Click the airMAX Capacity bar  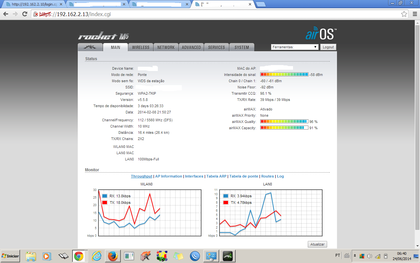284,128
